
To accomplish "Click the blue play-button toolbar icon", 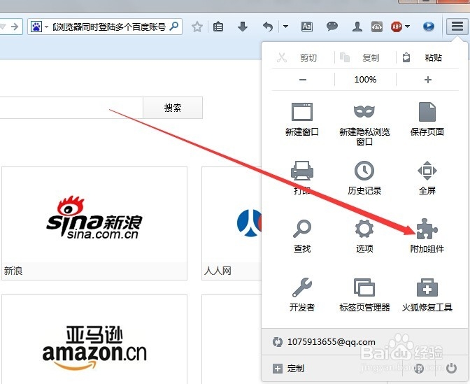I will (x=429, y=27).
